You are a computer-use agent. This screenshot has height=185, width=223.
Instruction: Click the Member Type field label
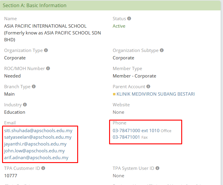(127, 68)
